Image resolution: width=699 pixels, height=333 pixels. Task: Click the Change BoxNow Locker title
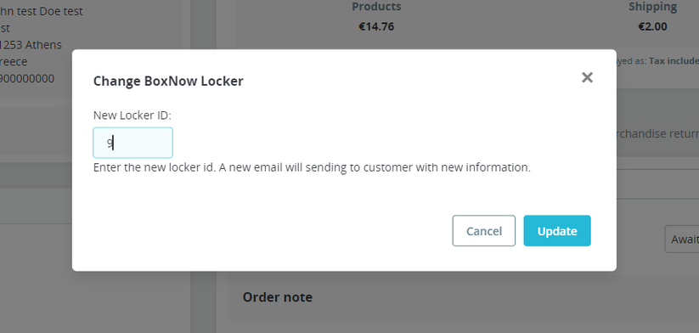tap(168, 82)
